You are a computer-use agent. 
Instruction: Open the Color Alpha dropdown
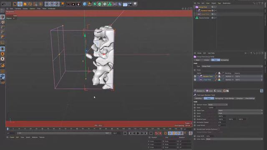[x=234, y=139]
